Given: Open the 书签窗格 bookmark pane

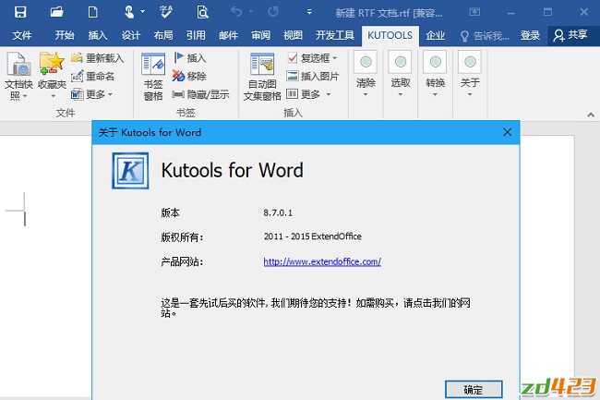Looking at the screenshot, I should point(153,76).
